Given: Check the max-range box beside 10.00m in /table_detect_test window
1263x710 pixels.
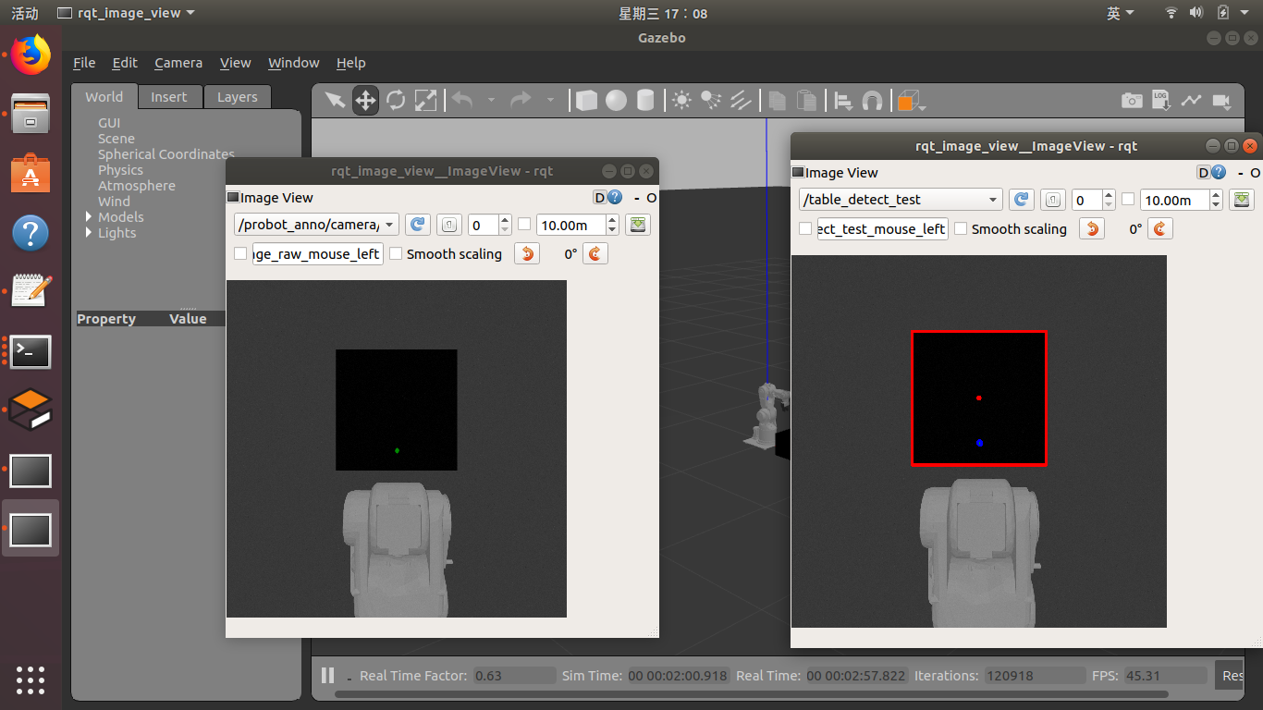Looking at the screenshot, I should pyautogui.click(x=1128, y=200).
